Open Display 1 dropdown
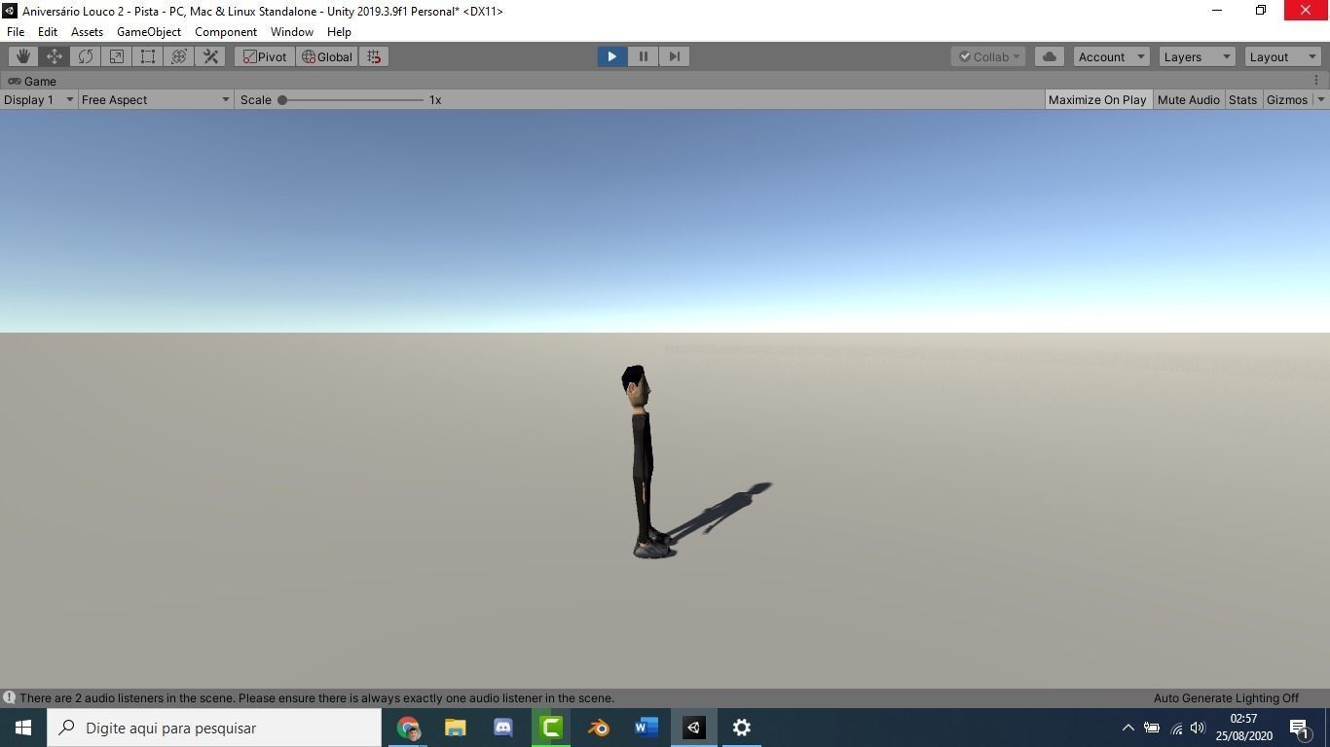Viewport: 1330px width, 747px height. pyautogui.click(x=39, y=99)
